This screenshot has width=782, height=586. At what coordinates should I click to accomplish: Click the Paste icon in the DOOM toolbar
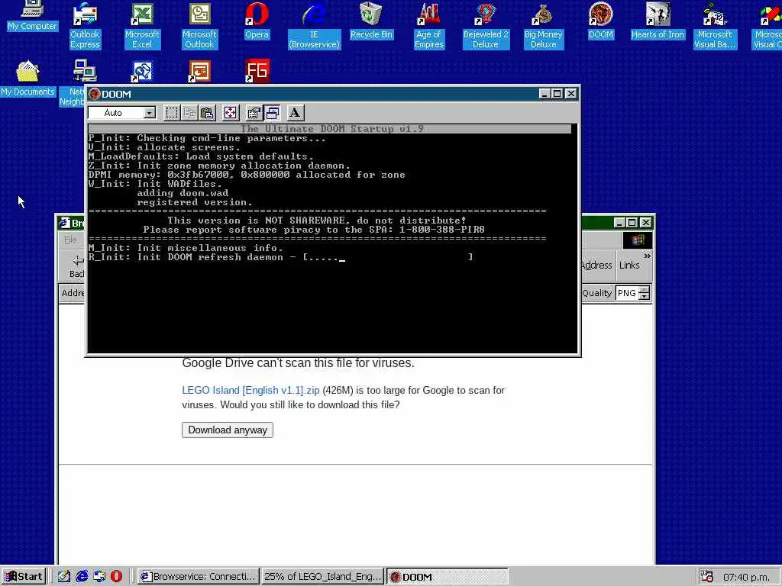[x=207, y=113]
